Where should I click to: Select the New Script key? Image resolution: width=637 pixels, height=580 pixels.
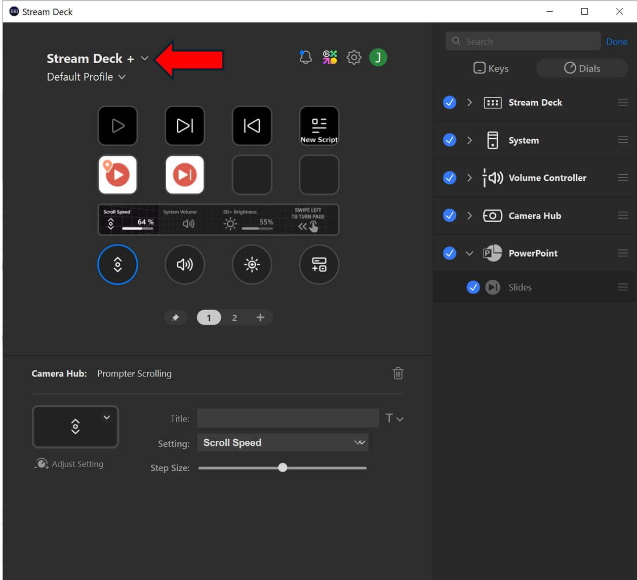click(319, 126)
